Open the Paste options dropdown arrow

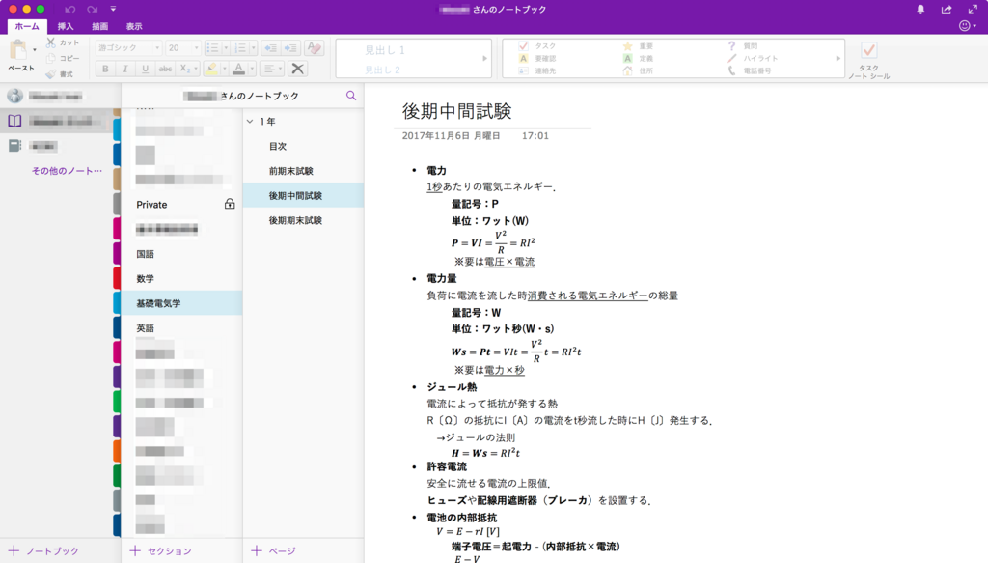click(x=35, y=50)
